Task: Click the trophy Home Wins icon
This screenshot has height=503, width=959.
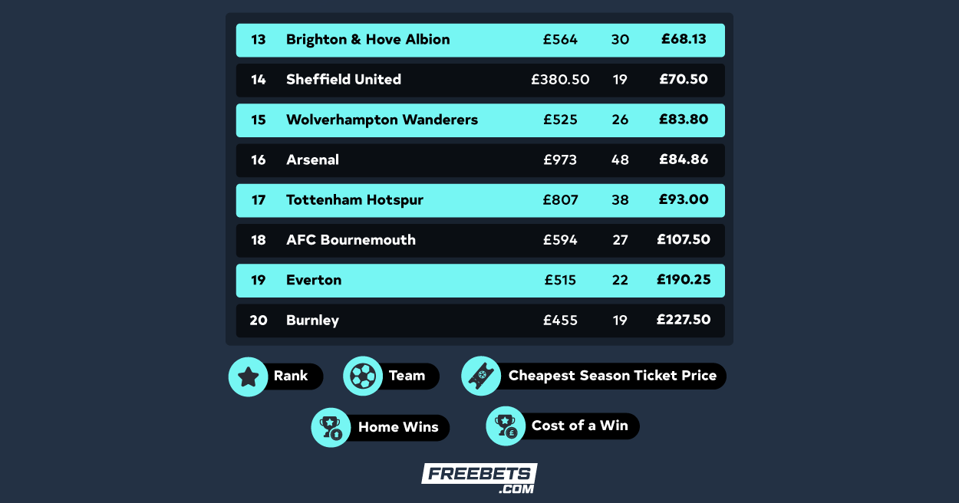Action: (x=331, y=427)
